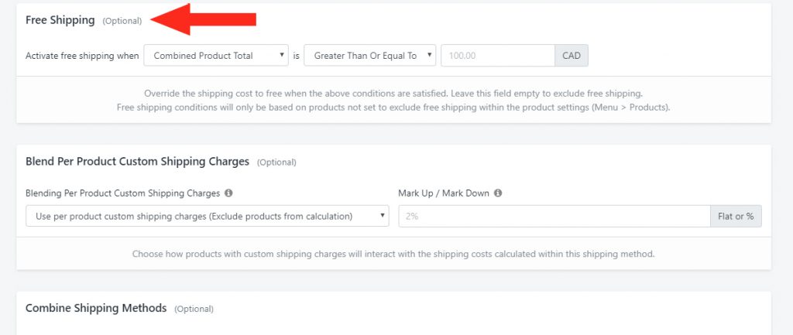Click the CAD currency label

[572, 56]
